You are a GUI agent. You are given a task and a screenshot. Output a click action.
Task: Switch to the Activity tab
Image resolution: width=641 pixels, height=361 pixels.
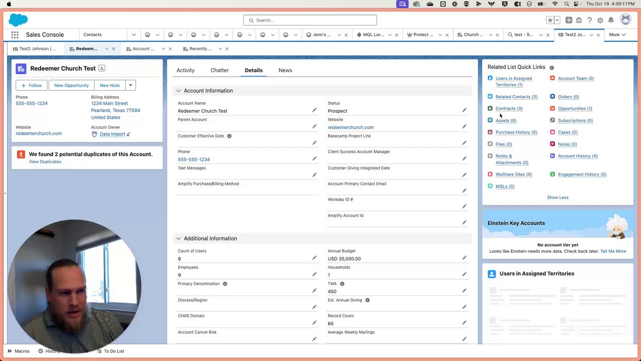(x=185, y=70)
